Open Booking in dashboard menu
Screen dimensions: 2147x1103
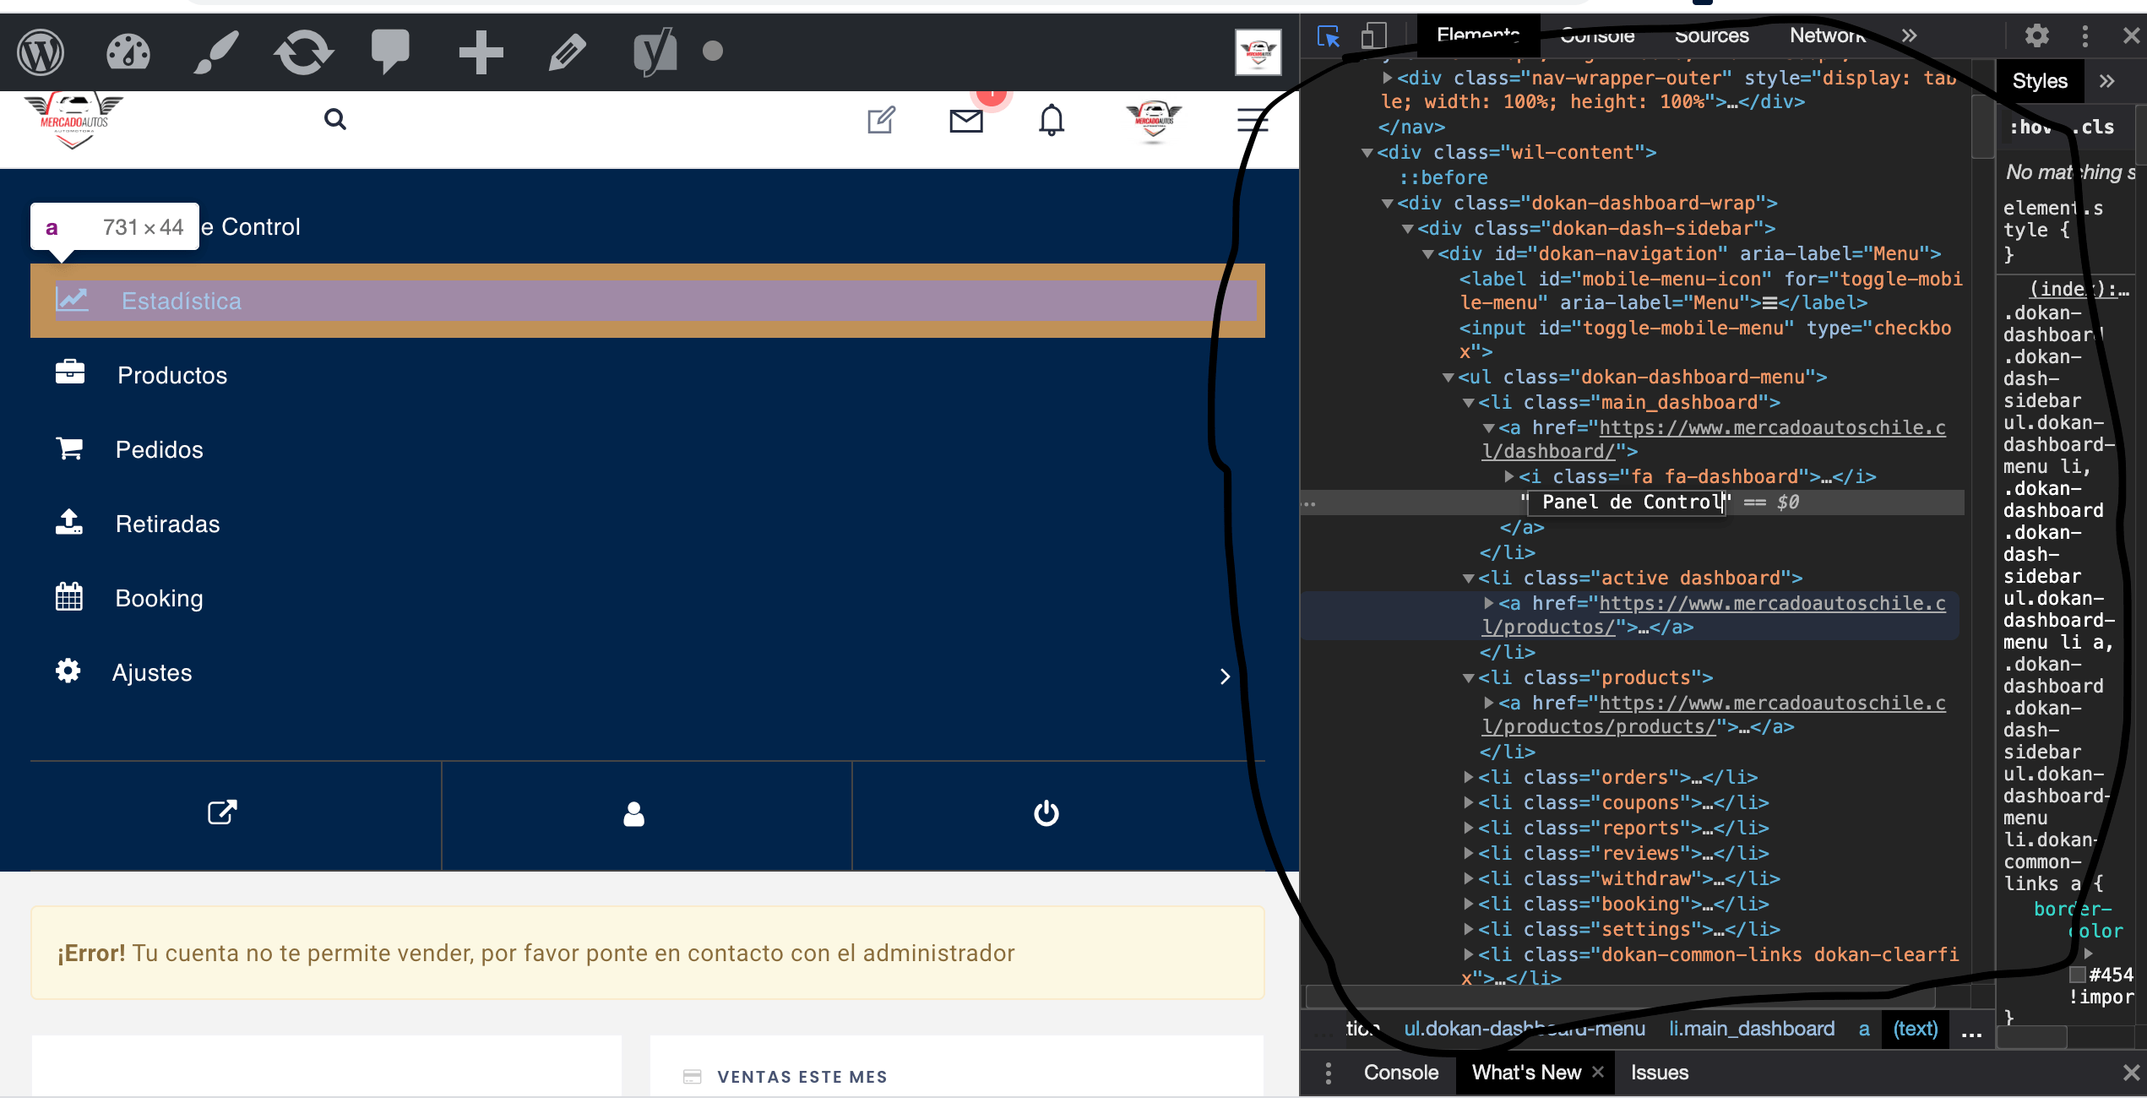coord(159,598)
